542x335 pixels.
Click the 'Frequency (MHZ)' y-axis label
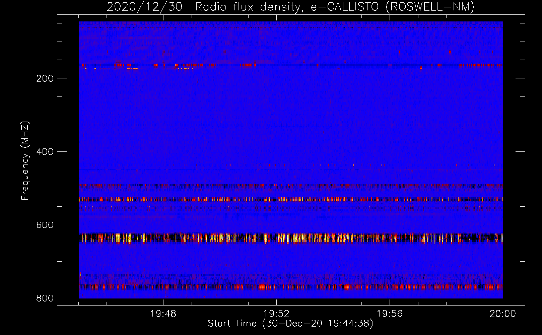pyautogui.click(x=25, y=160)
